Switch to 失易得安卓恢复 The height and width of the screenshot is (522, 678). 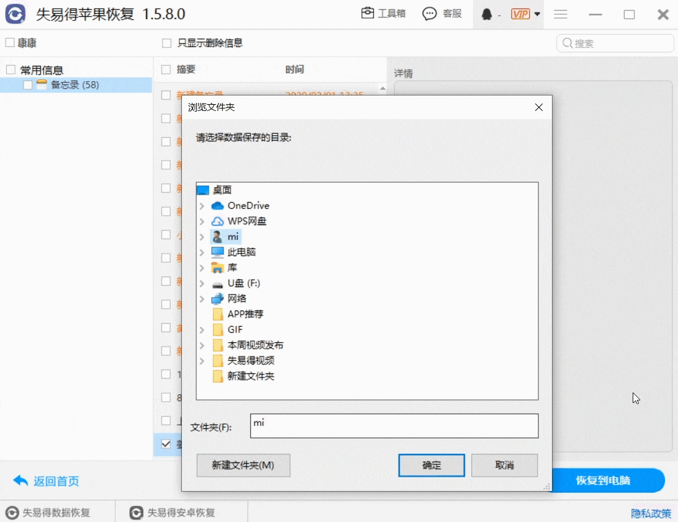pos(172,513)
